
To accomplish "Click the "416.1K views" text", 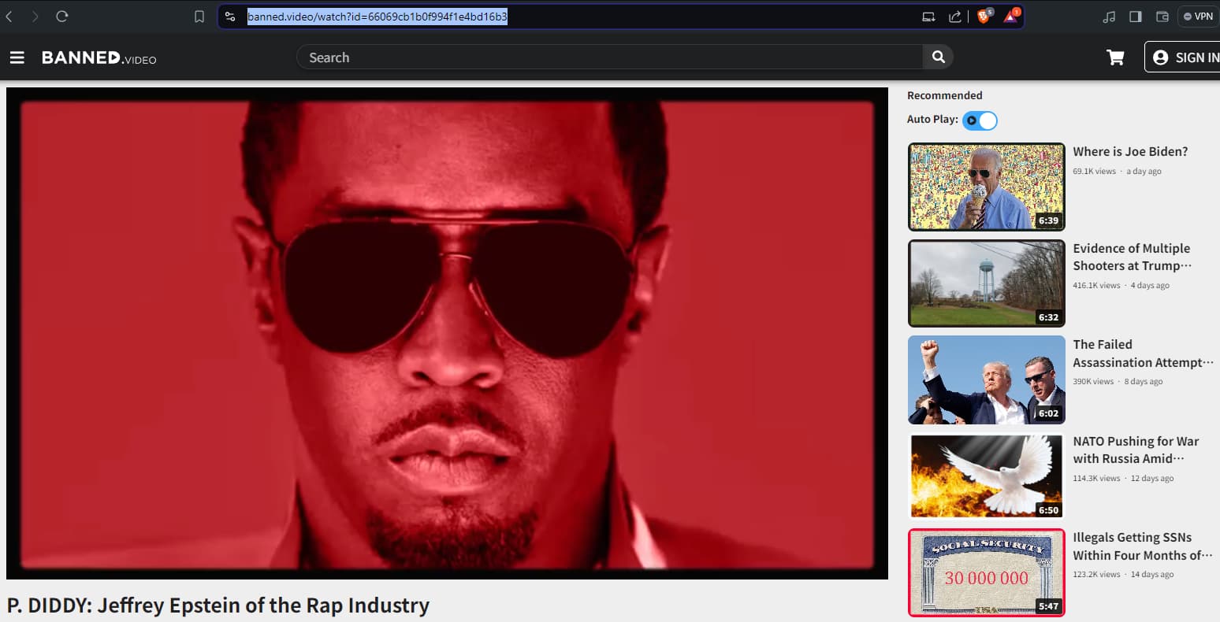I will [x=1096, y=285].
